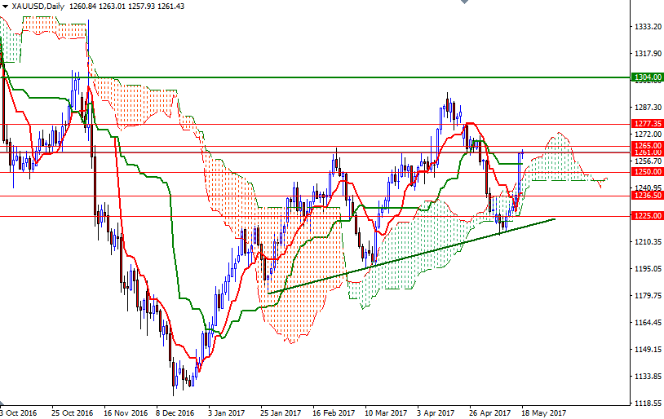The height and width of the screenshot is (419, 664).
Task: Click the 1118.55 value on price axis
Action: [648, 404]
